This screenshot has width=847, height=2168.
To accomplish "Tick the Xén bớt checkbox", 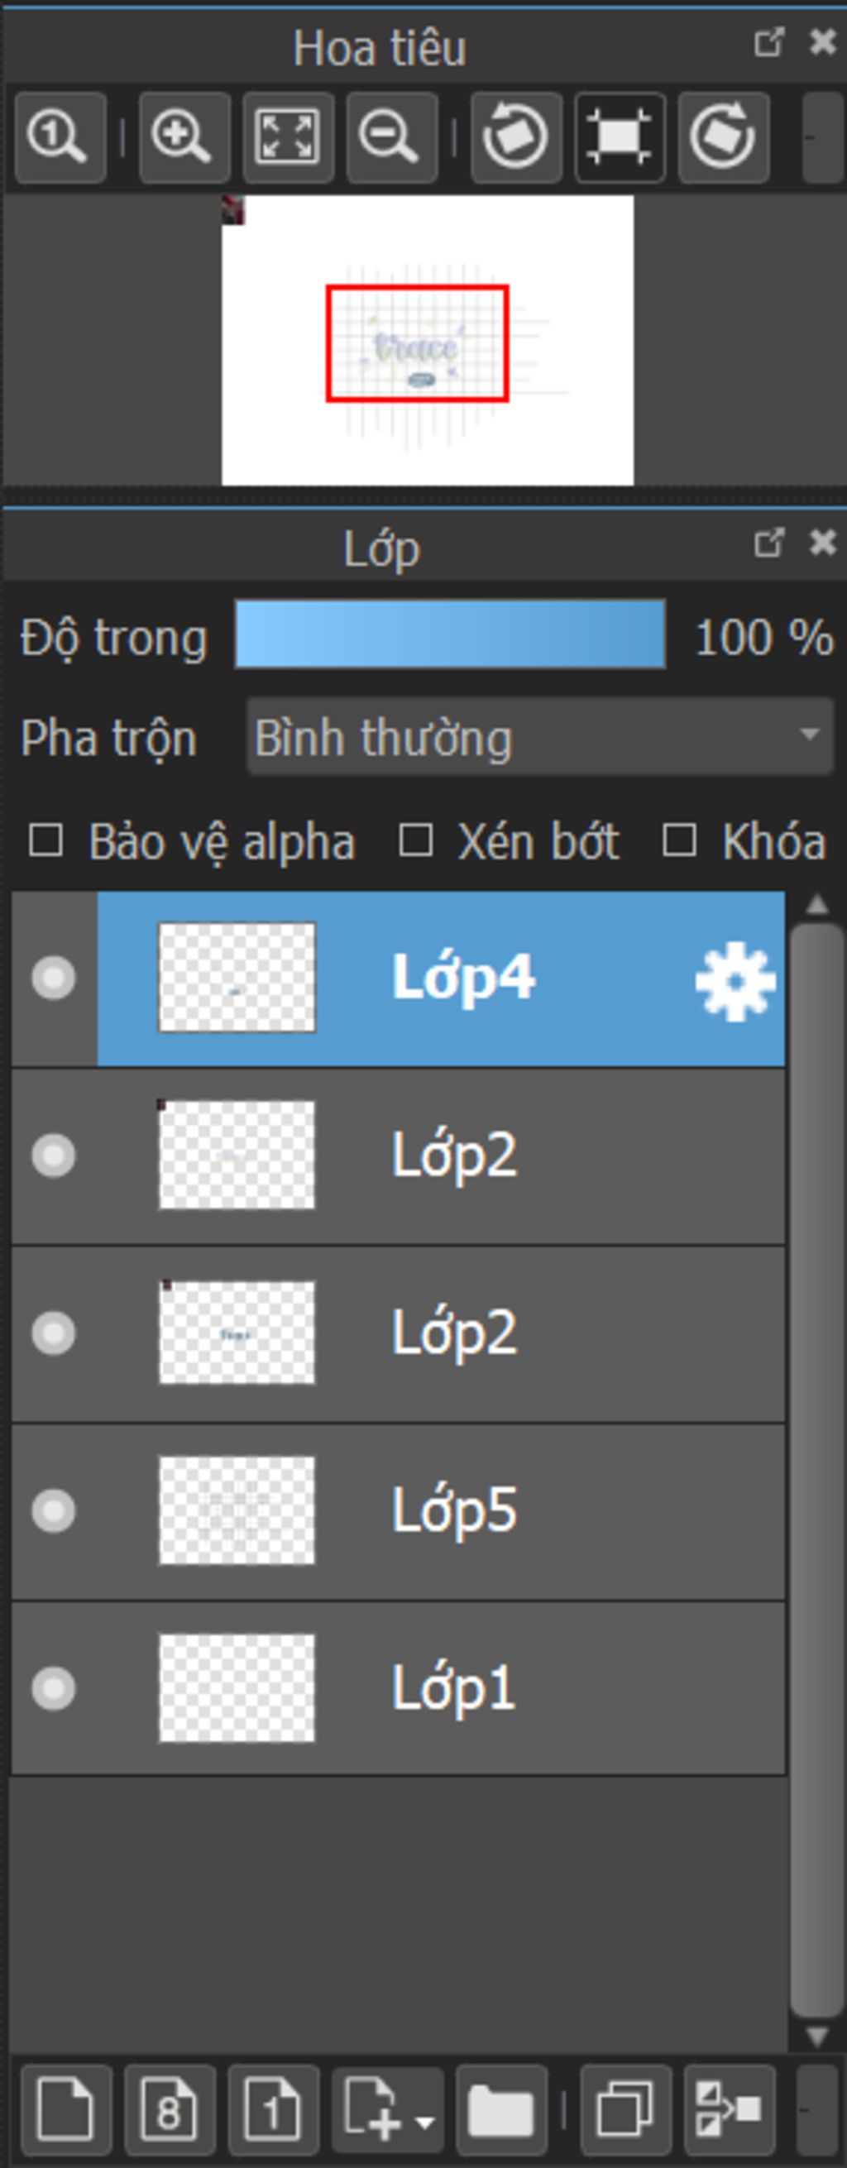I will click(416, 840).
